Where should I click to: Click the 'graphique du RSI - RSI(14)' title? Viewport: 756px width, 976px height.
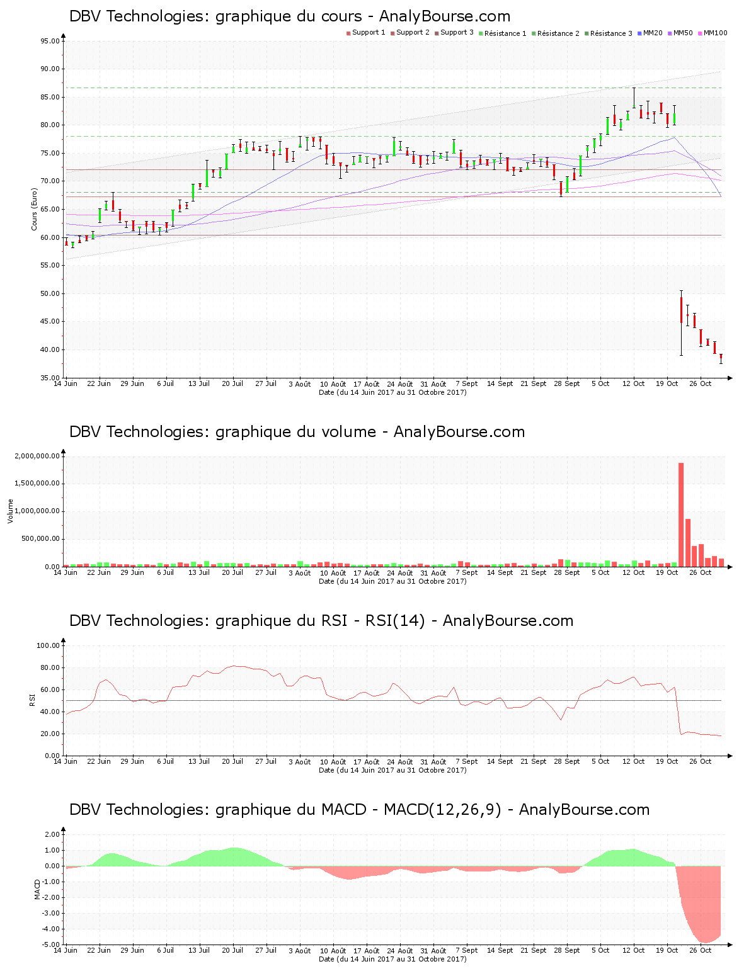click(x=321, y=621)
